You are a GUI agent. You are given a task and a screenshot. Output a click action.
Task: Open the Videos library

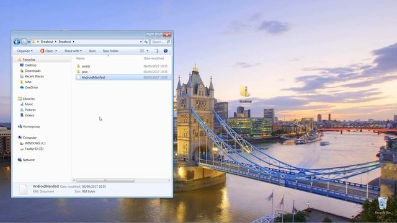coord(30,115)
